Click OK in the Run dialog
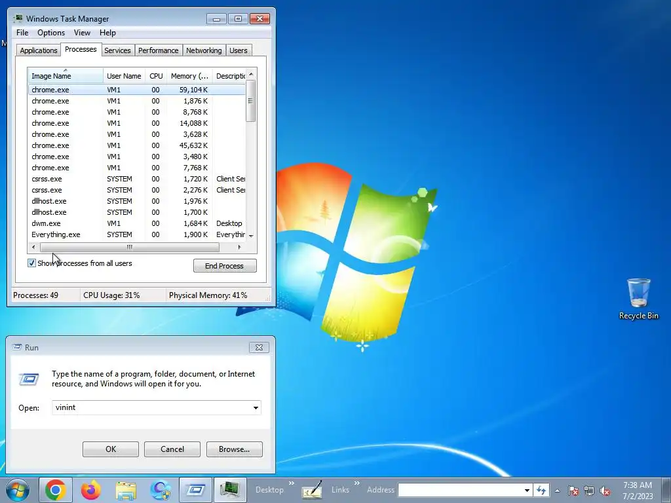Viewport: 671px width, 503px height. [110, 449]
